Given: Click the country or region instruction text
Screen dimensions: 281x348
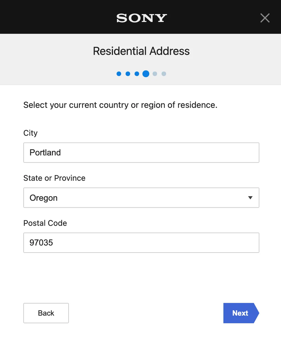Looking at the screenshot, I should [x=120, y=105].
